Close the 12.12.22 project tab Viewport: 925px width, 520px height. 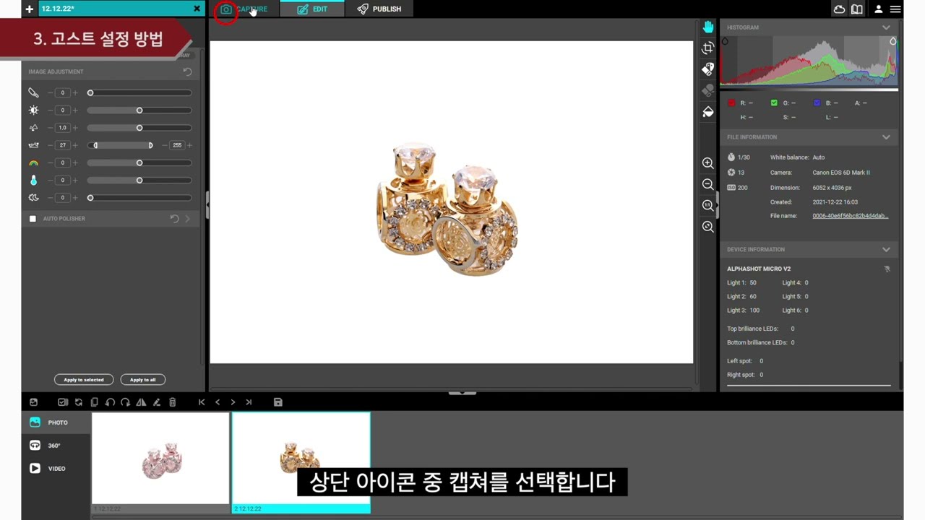tap(197, 9)
